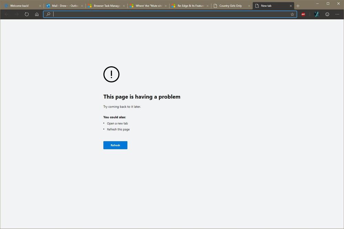Image resolution: width=344 pixels, height=229 pixels.
Task: Click the 'Refresh this page' suggestion text
Action: [118, 129]
